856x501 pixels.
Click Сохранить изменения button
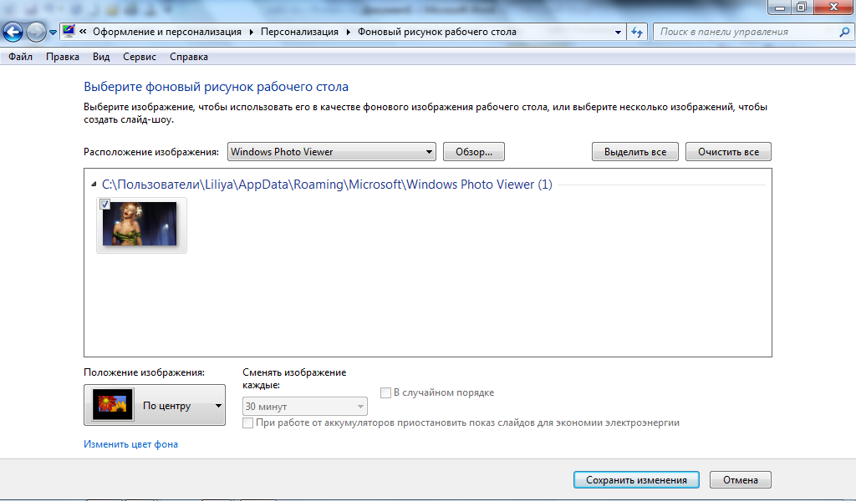(636, 480)
